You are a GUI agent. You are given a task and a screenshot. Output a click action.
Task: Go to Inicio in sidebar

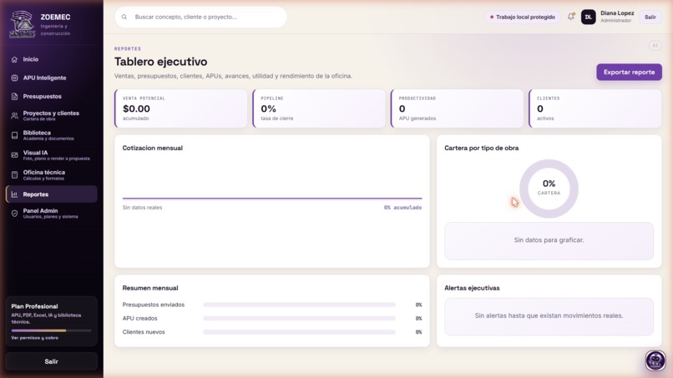click(x=52, y=59)
